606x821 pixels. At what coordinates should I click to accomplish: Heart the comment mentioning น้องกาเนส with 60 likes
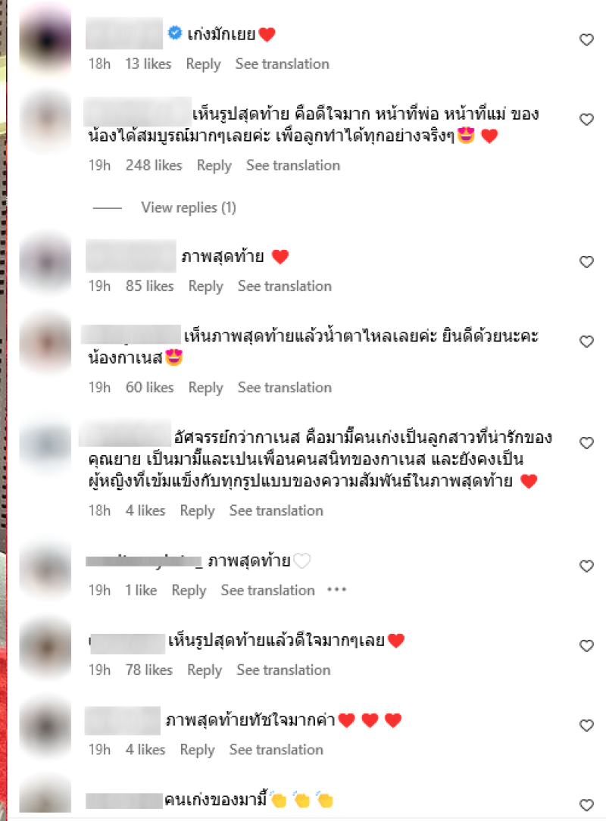(586, 342)
